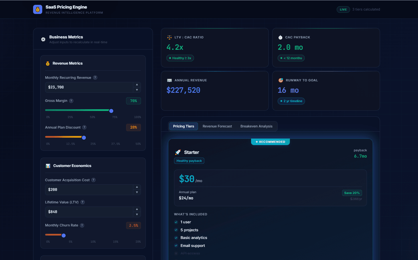Image resolution: width=418 pixels, height=260 pixels.
Task: Click the 'Basic analytics' feature checkmark
Action: (x=176, y=238)
